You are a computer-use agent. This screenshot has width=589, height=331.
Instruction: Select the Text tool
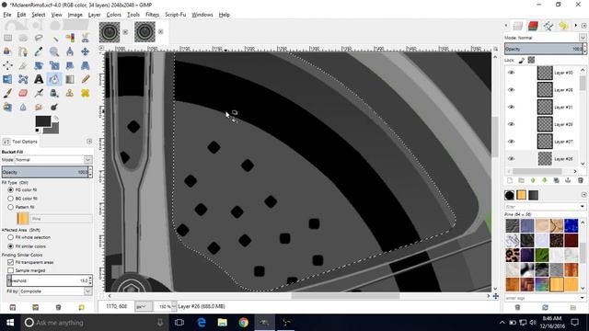tap(39, 79)
